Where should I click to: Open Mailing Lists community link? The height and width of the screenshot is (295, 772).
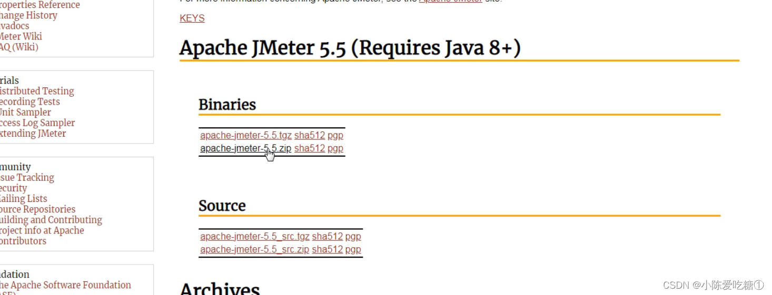pos(24,199)
